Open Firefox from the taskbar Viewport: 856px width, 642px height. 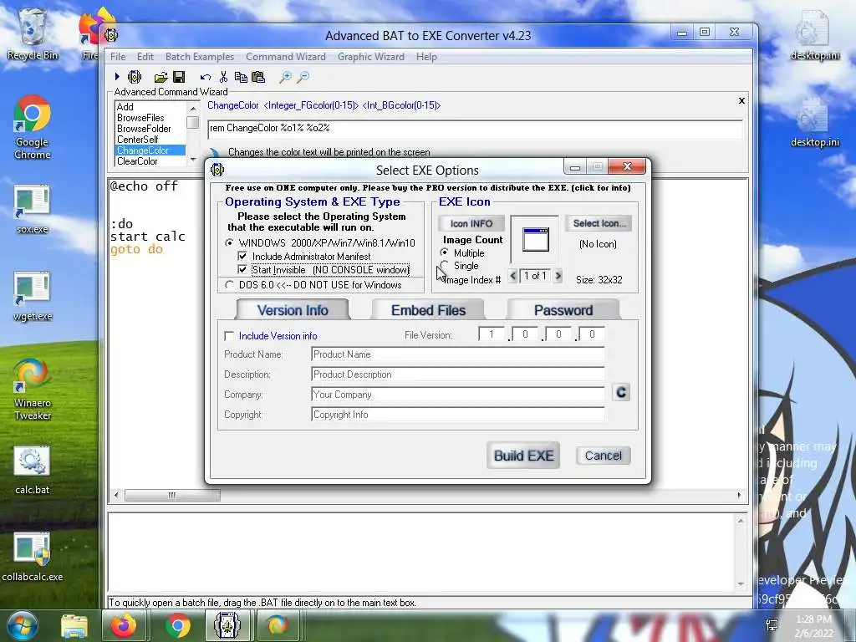[124, 625]
